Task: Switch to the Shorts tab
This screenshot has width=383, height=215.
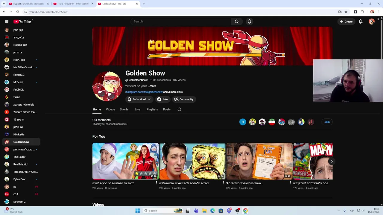Action: pos(124,109)
